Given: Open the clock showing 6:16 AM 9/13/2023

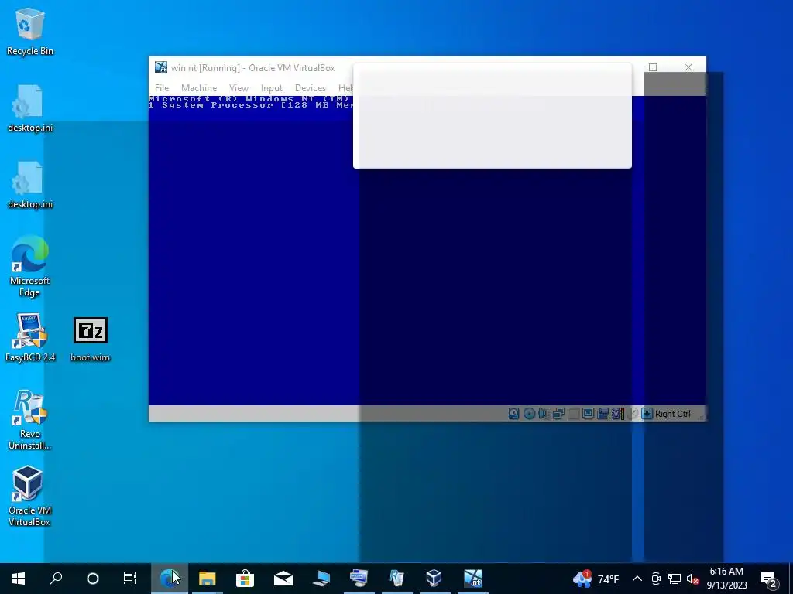Looking at the screenshot, I should pos(726,579).
